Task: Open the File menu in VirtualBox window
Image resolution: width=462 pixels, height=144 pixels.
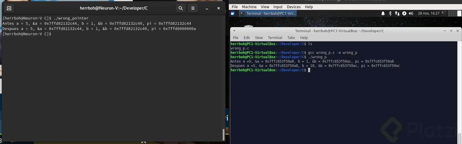Action: (235, 7)
